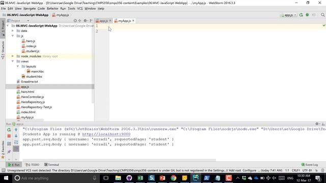Pin the Run tab
This screenshot has height=183, width=326.
click(9, 151)
